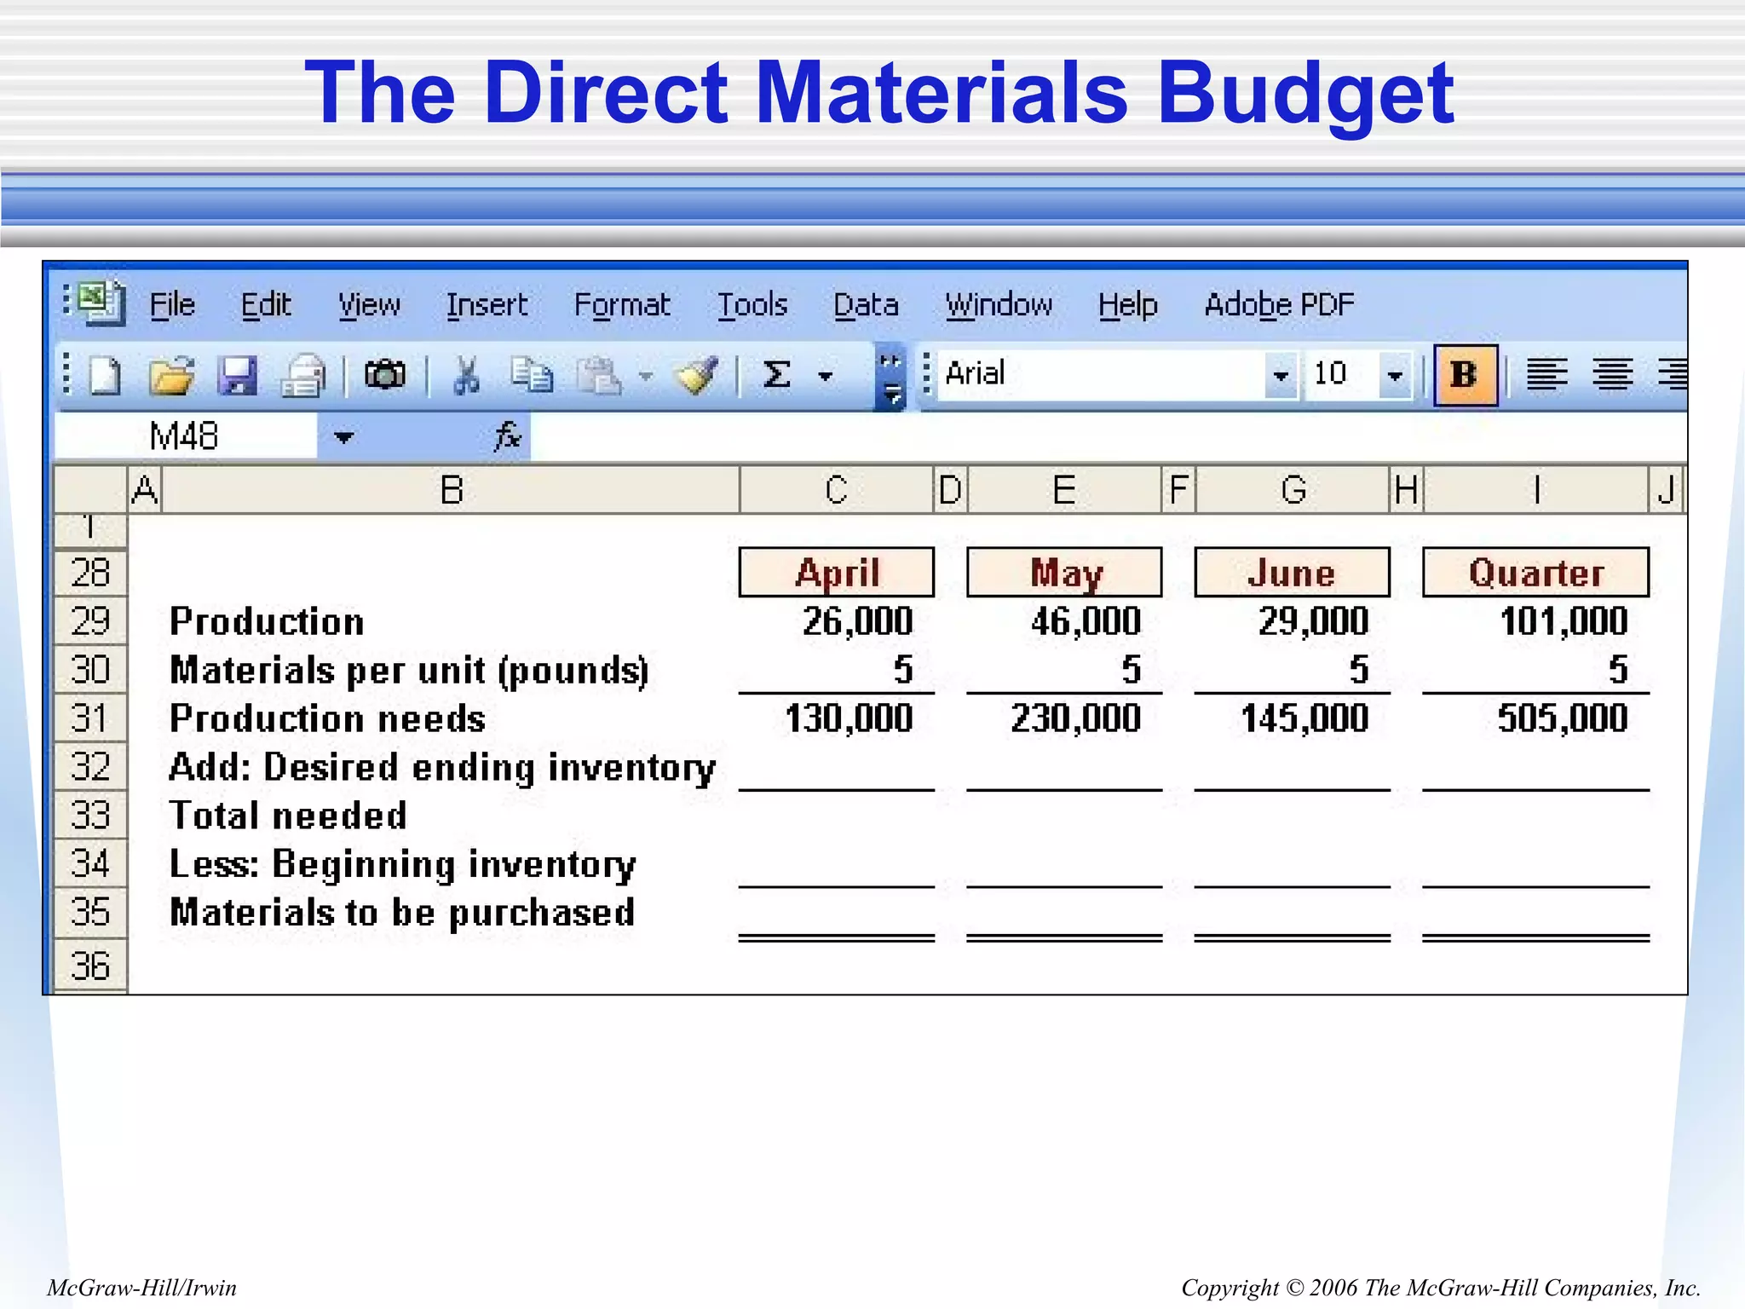
Task: Click the June column heading cell
Action: (1292, 572)
